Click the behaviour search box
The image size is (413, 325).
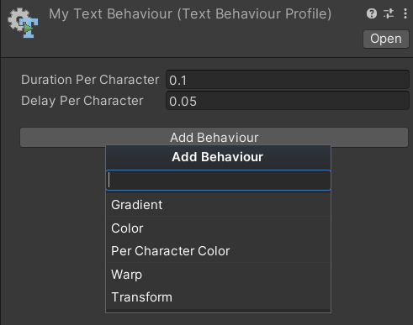click(x=218, y=181)
